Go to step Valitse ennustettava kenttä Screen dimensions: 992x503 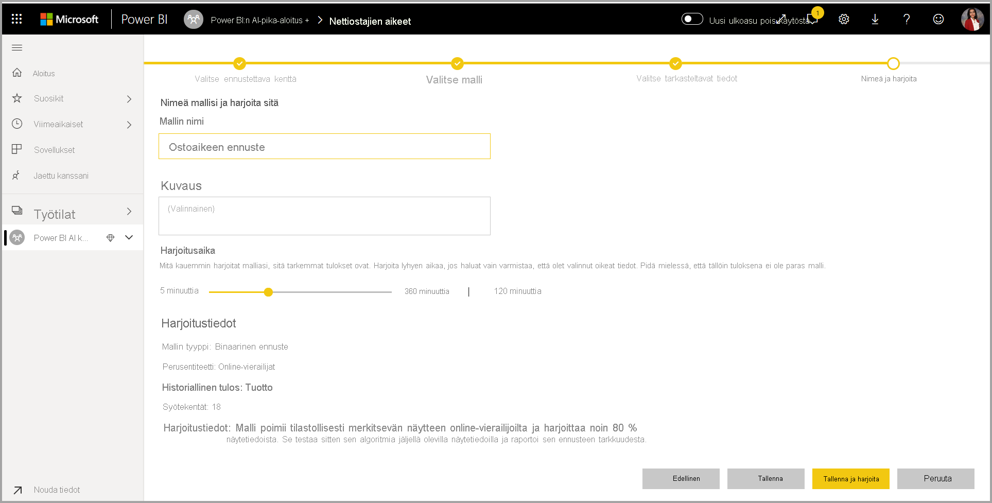(x=246, y=79)
